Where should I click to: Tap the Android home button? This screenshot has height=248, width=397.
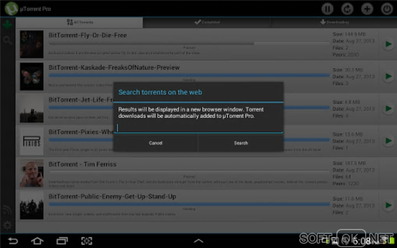click(37, 241)
